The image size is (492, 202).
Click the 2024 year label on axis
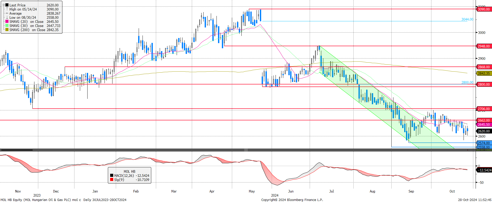[275, 195]
